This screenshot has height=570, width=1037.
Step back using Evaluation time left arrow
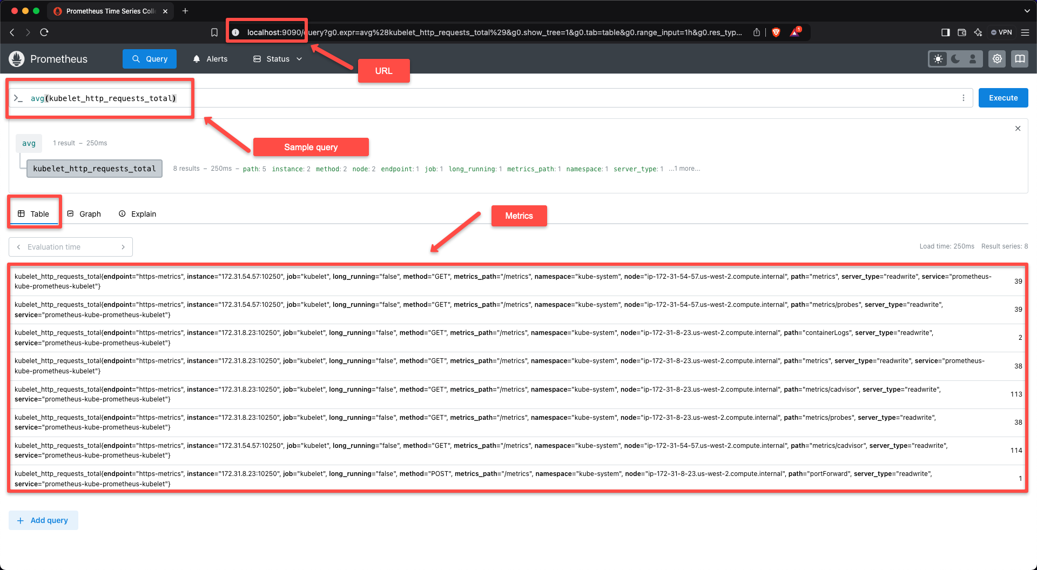tap(19, 247)
